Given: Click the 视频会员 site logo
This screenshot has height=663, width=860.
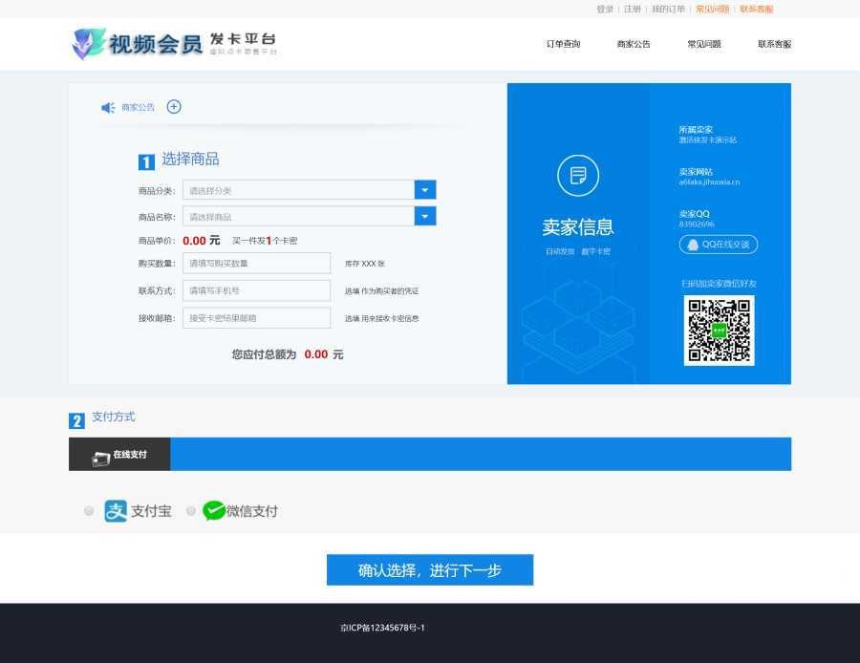Looking at the screenshot, I should pos(174,44).
